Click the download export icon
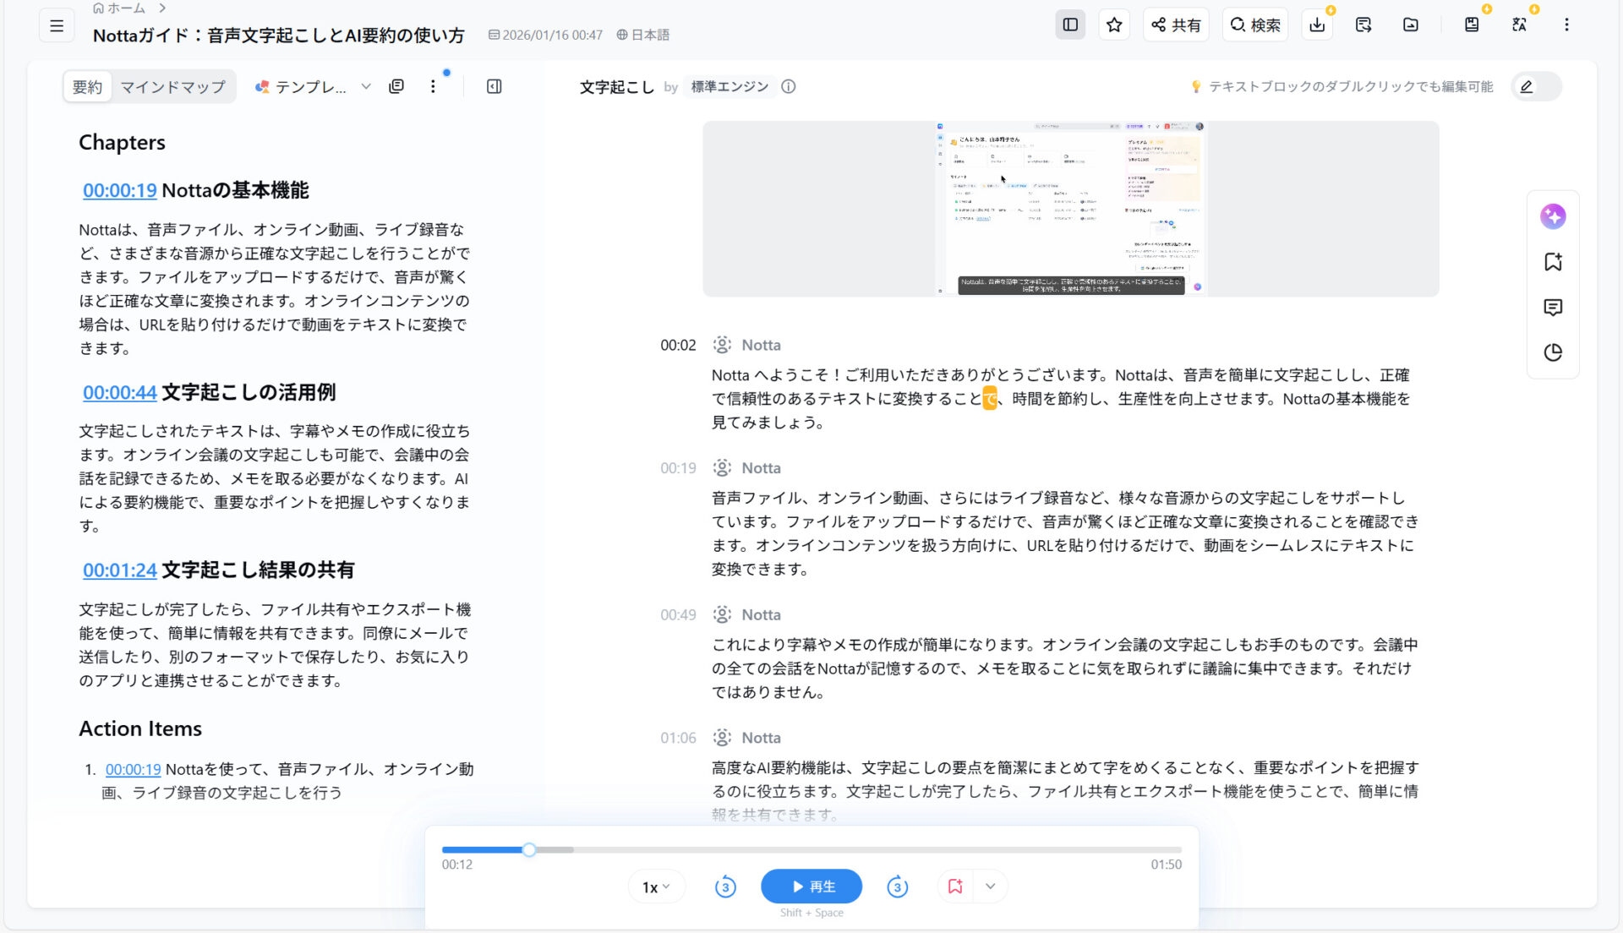Viewport: 1623px width, 933px height. click(1317, 25)
